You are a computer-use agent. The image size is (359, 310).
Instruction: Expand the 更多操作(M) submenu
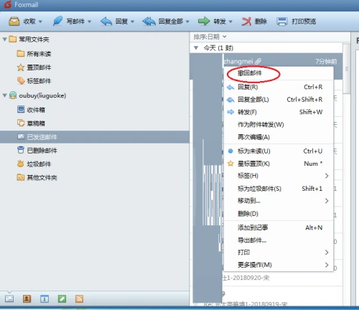(x=279, y=265)
